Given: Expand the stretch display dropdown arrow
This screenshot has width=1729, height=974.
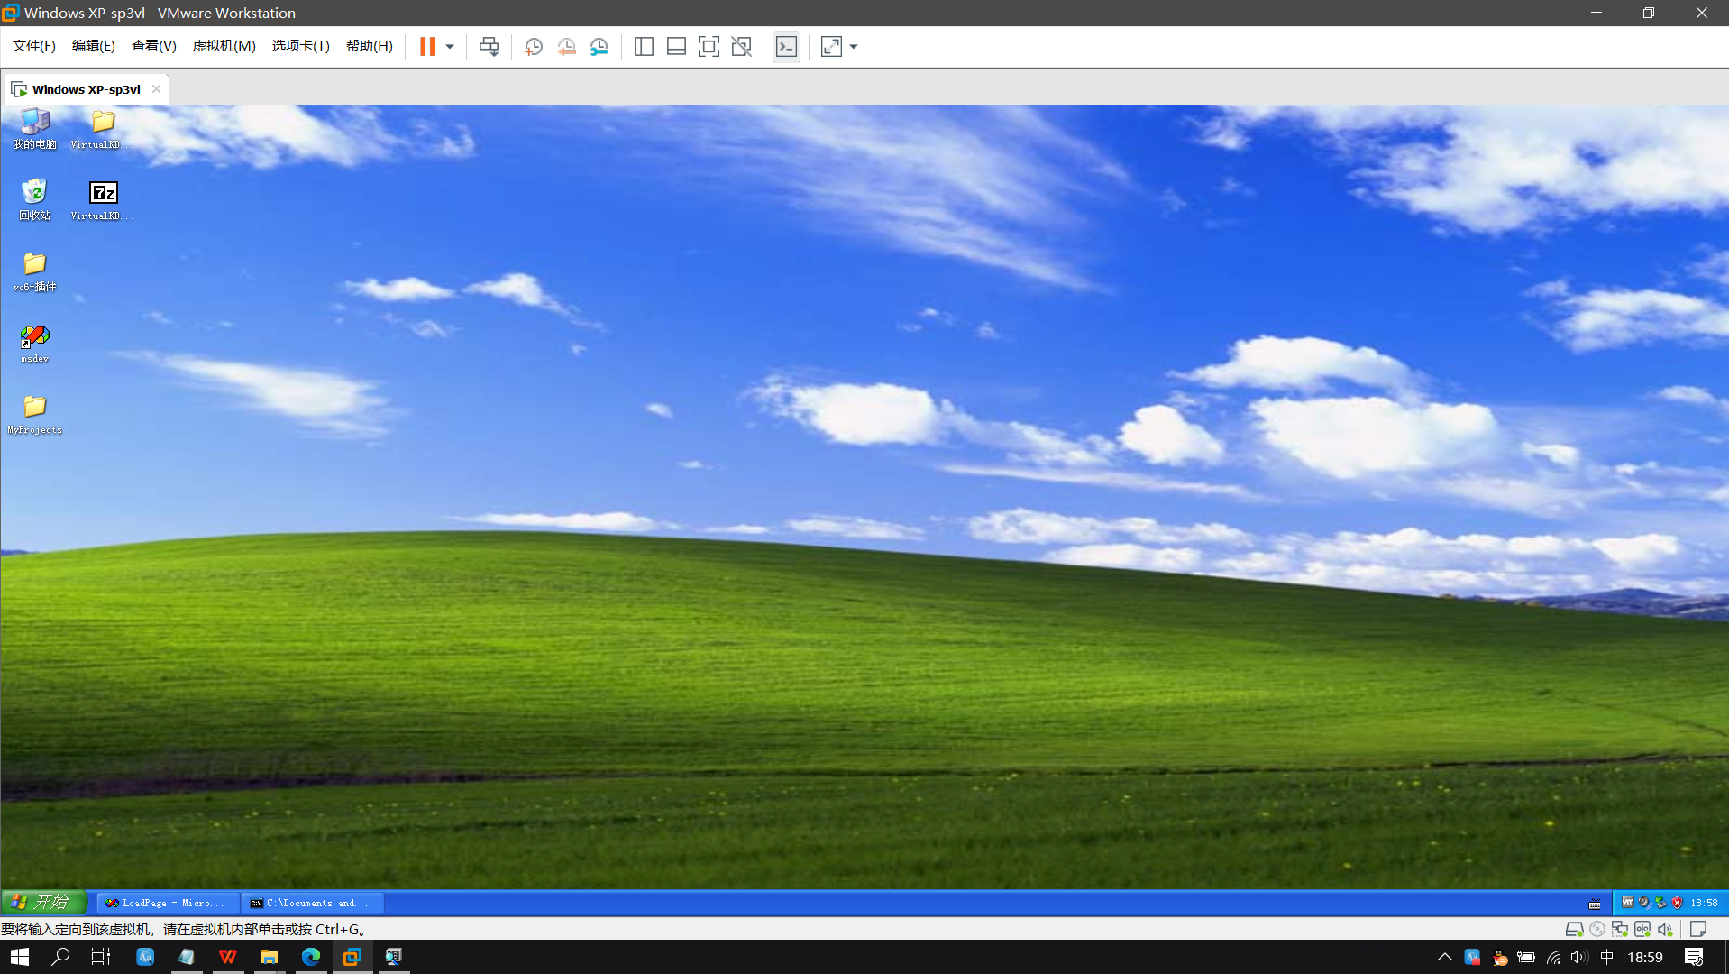Looking at the screenshot, I should 854,46.
